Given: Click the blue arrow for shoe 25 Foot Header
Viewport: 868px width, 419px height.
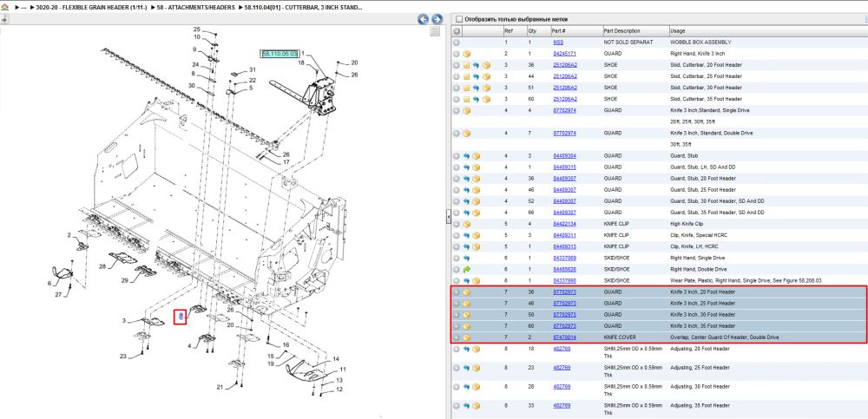Looking at the screenshot, I should tap(476, 76).
